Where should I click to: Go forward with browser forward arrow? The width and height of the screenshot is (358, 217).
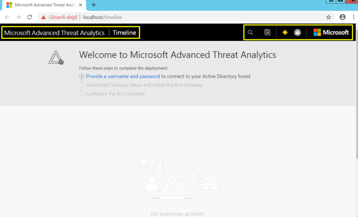pos(18,17)
